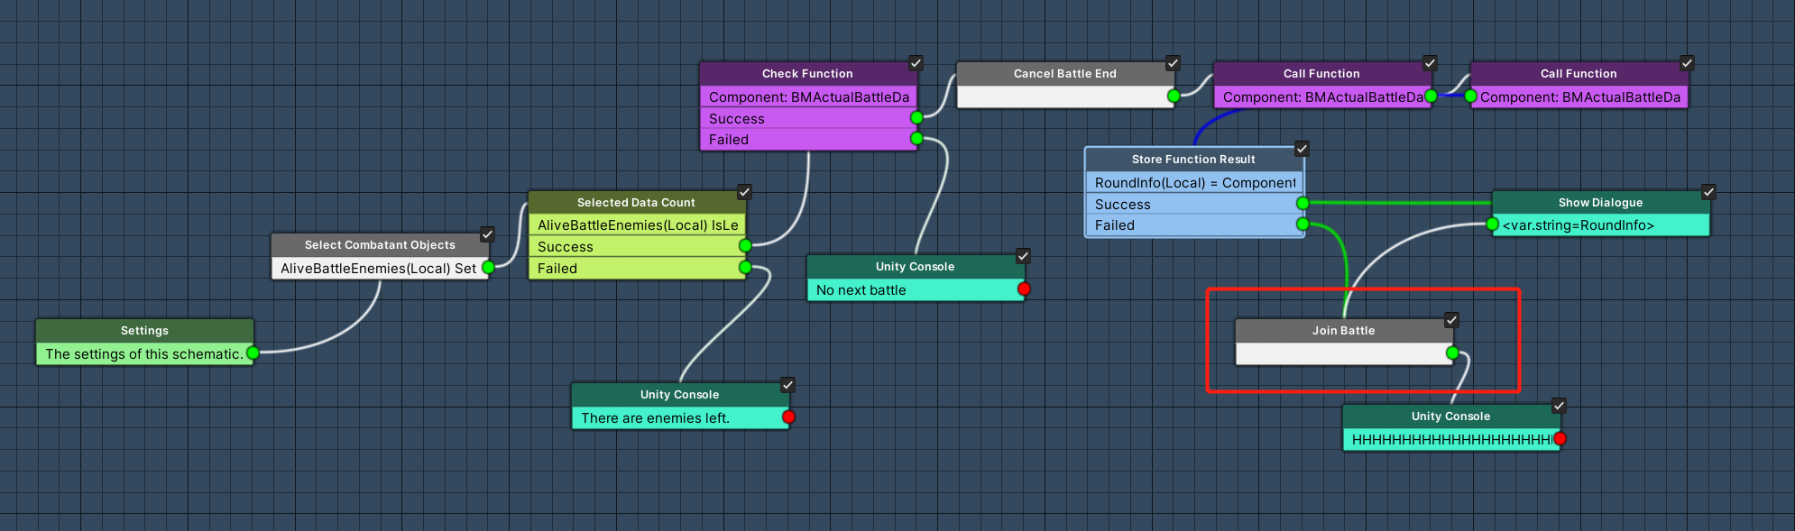
Task: Click Component row in Check Function node
Action: pos(808,96)
